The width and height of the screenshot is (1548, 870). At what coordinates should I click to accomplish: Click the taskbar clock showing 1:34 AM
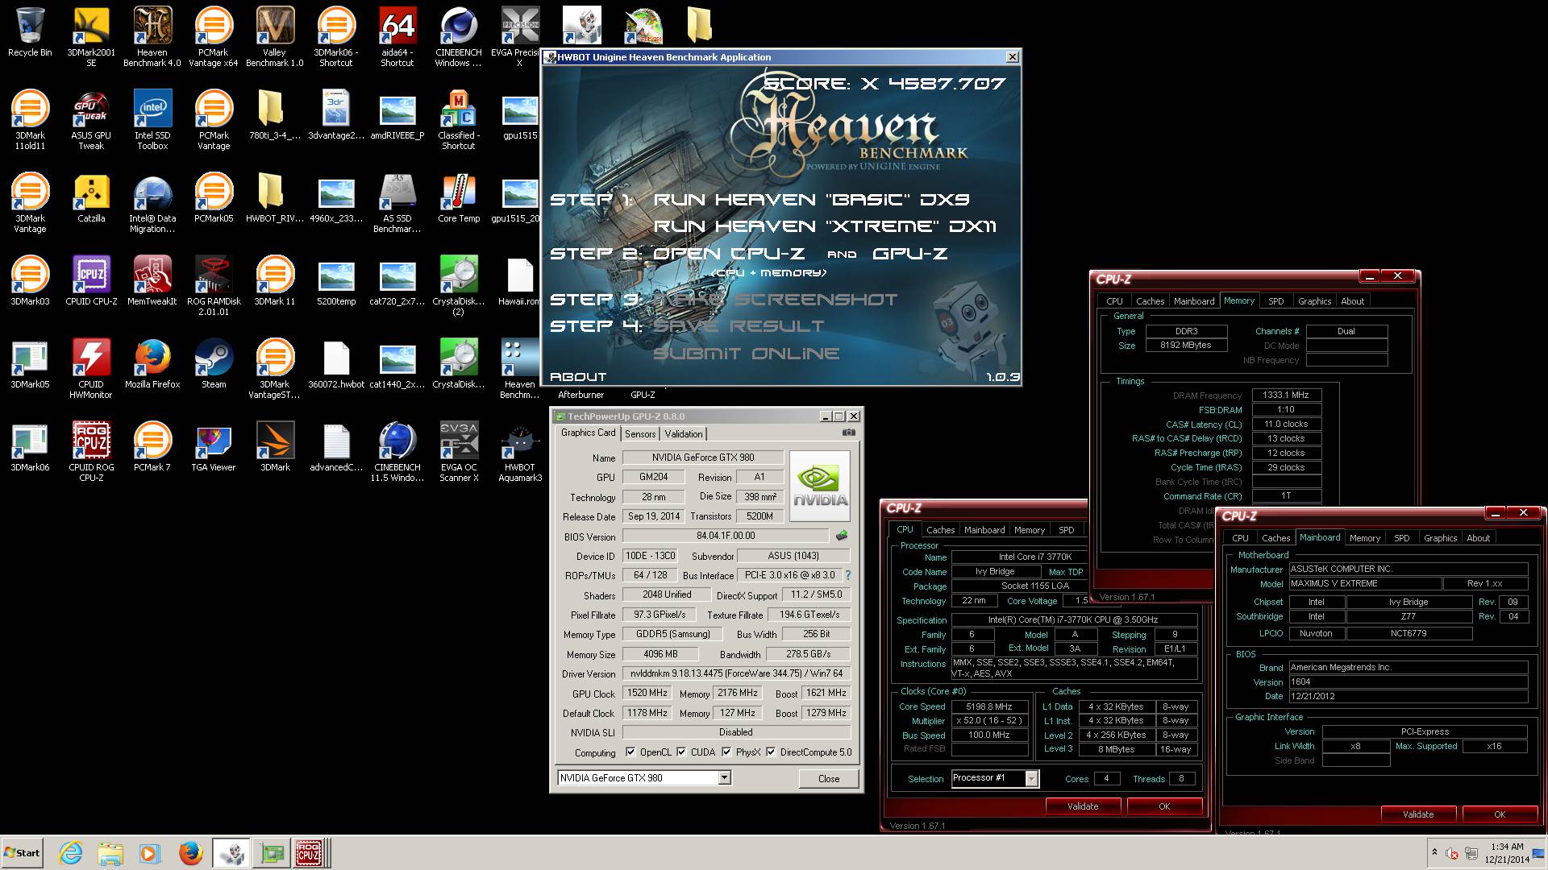click(1507, 852)
